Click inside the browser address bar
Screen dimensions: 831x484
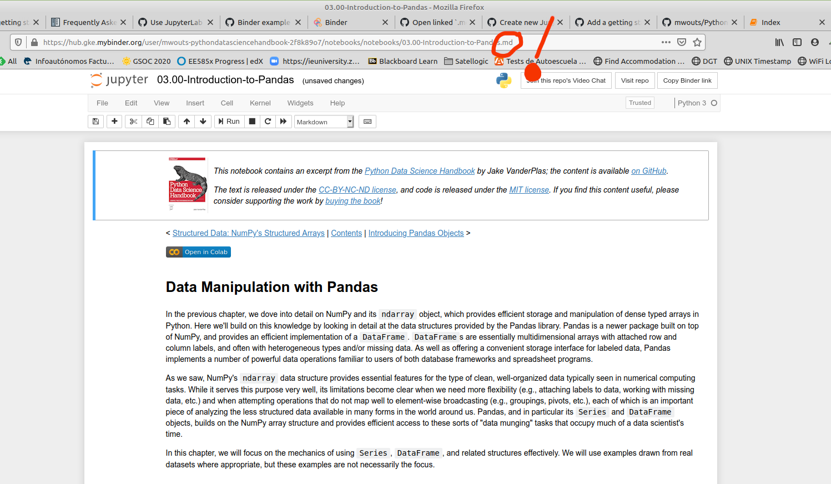333,42
